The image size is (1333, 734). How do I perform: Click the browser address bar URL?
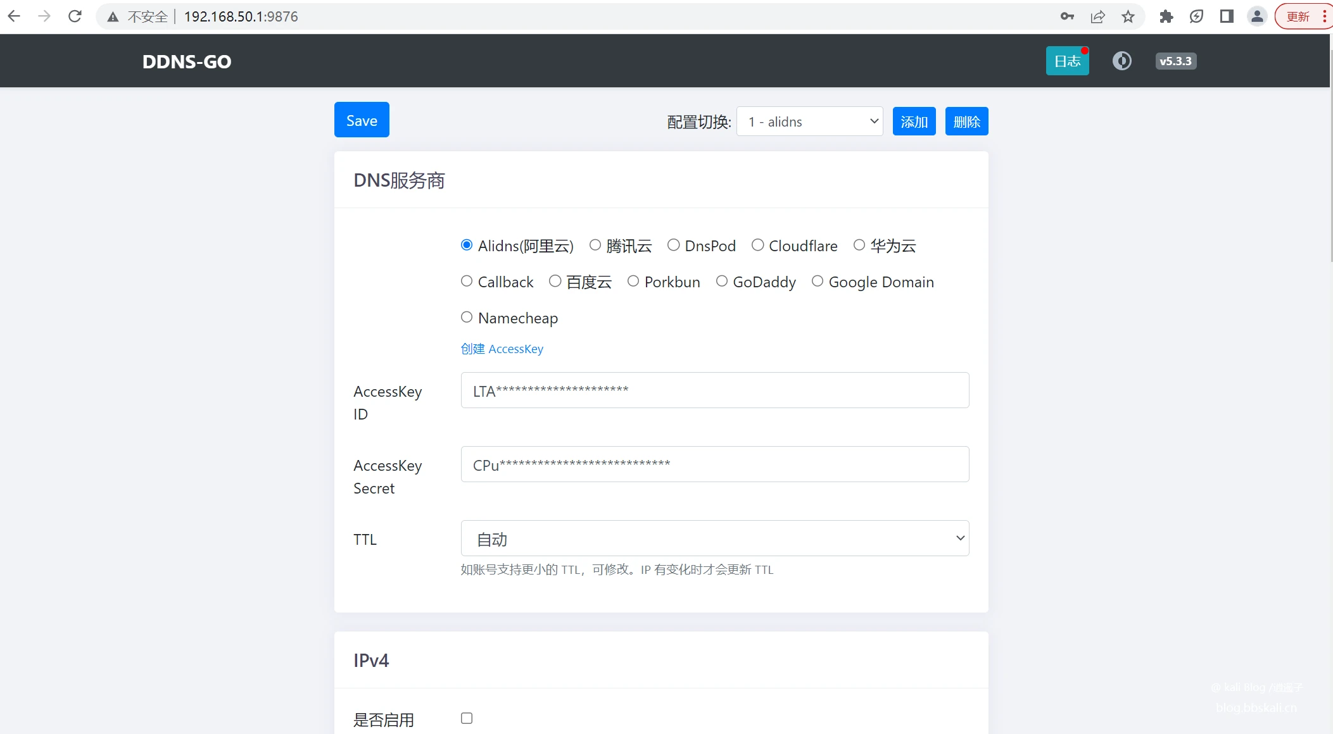(x=241, y=16)
